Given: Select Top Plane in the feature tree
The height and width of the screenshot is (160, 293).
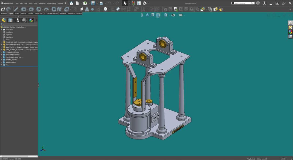Looking at the screenshot, I should [x=9, y=35].
